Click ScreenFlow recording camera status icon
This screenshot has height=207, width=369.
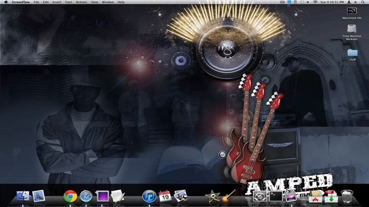[283, 2]
